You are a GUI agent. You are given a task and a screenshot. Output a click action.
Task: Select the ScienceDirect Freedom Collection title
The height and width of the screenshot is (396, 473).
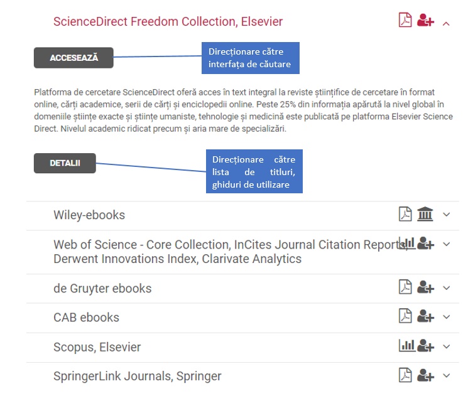168,22
